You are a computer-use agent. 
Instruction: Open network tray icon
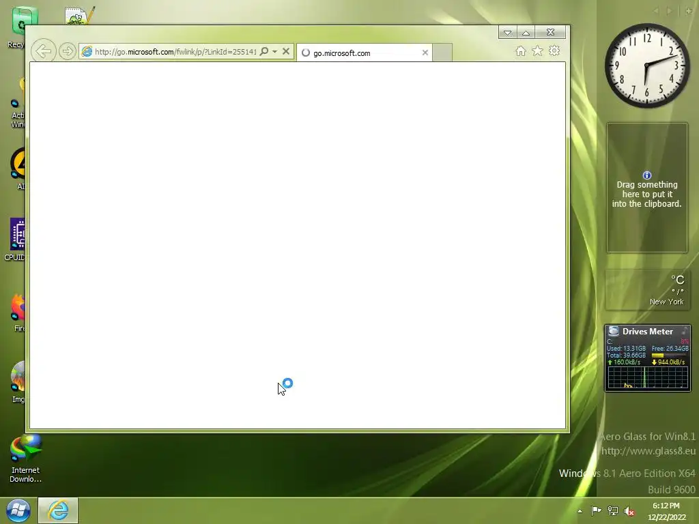coord(613,510)
